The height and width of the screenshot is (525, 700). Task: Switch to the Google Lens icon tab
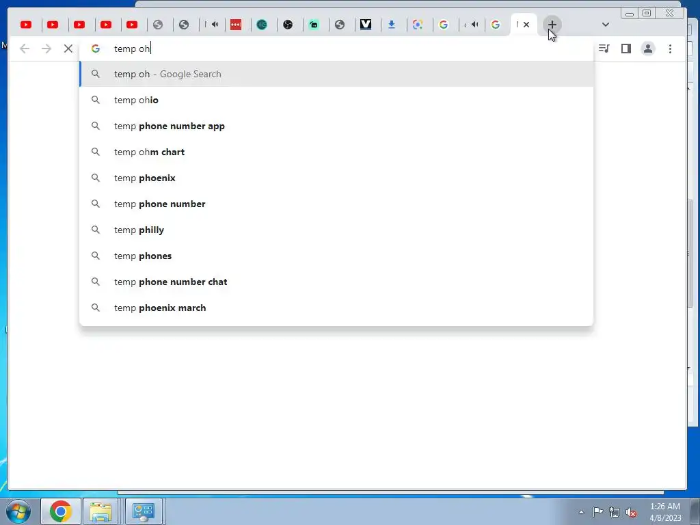[418, 25]
